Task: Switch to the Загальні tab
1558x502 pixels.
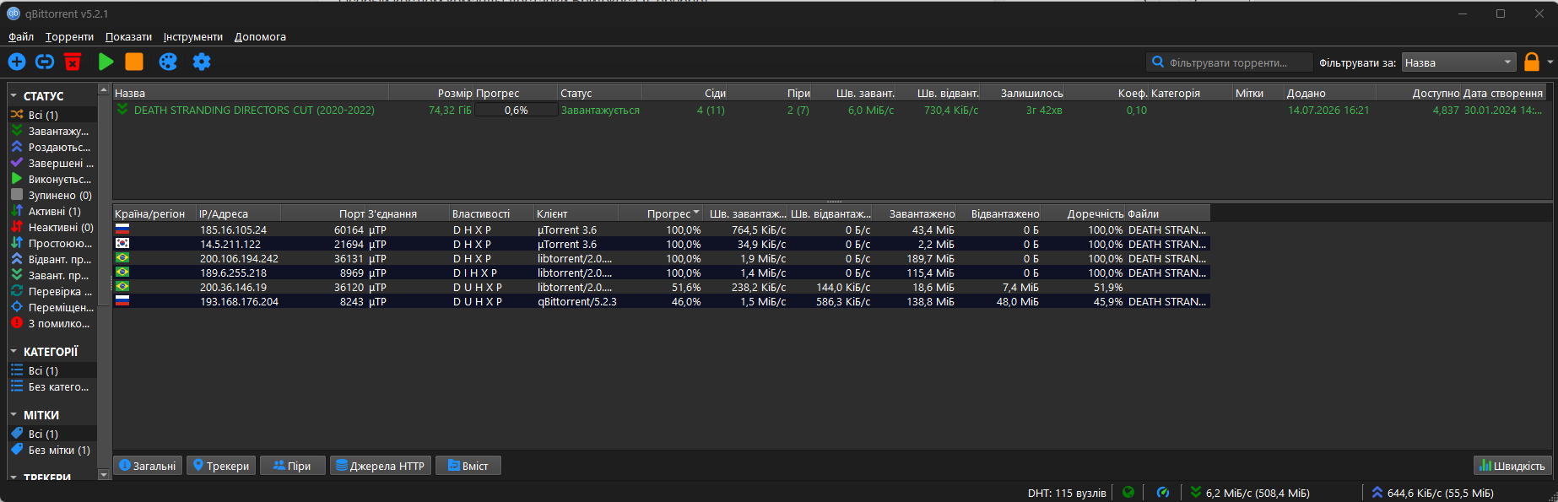Action: click(148, 466)
